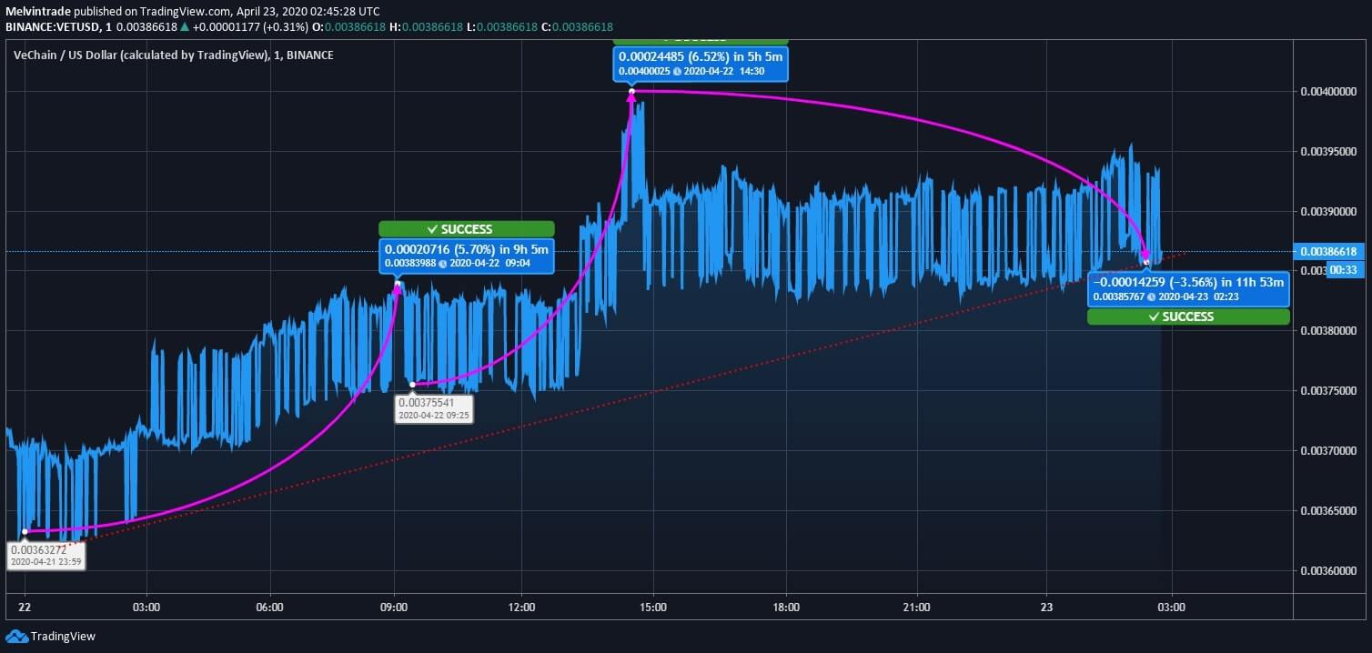
Task: Click the date label 23 on time axis
Action: point(1046,607)
